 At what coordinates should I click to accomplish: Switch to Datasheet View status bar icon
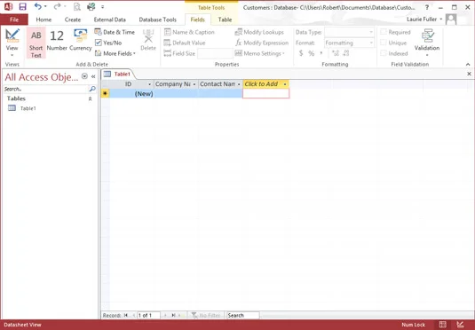(442, 325)
